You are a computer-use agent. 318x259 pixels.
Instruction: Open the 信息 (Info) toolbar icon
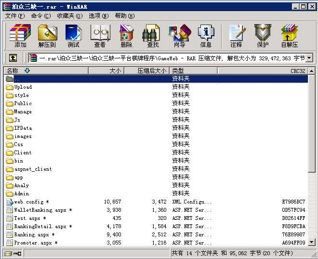[206, 36]
